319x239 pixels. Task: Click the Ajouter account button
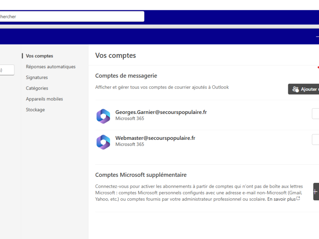coord(303,89)
